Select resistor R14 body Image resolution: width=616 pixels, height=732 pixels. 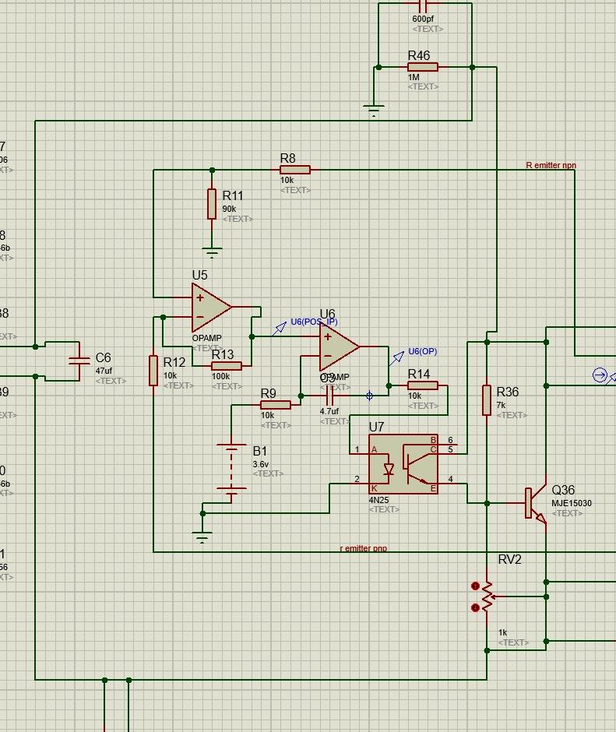(423, 385)
